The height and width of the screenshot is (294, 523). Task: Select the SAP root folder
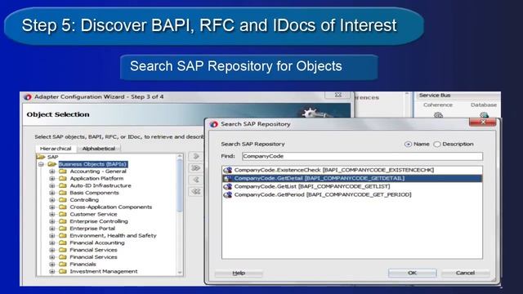click(52, 157)
